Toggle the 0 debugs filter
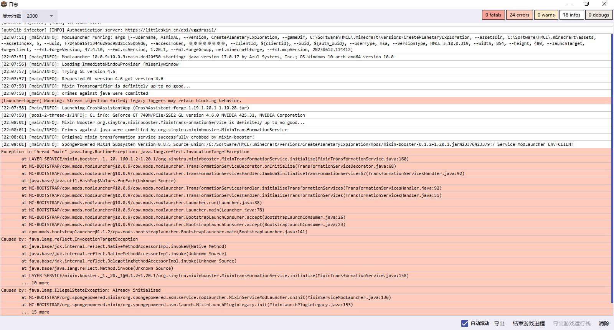 (x=599, y=15)
